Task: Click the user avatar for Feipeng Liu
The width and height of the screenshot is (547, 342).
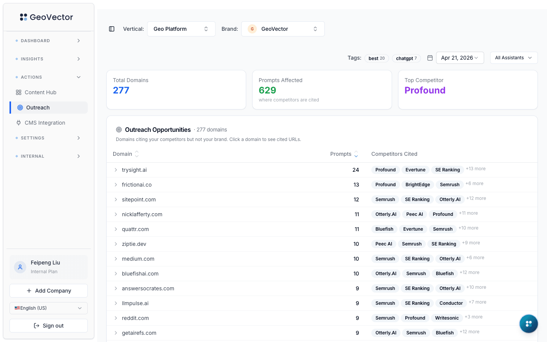Action: [x=20, y=267]
